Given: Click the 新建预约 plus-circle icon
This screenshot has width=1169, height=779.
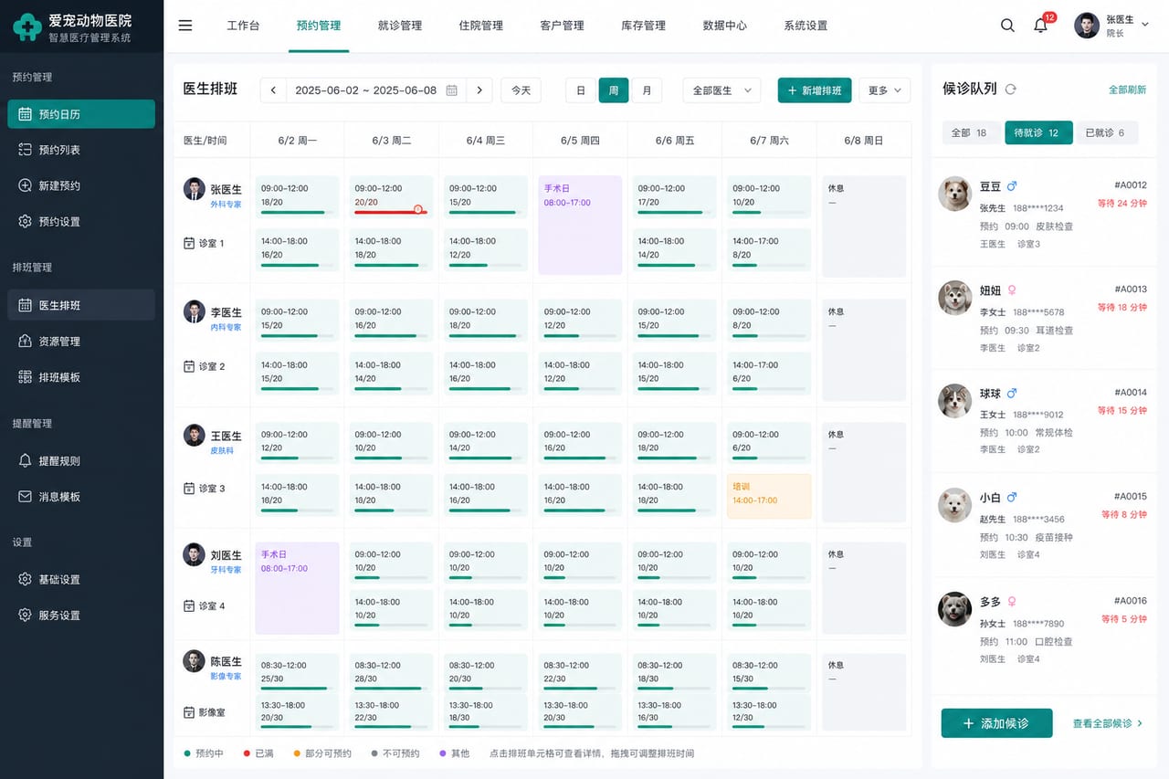Looking at the screenshot, I should pos(26,185).
